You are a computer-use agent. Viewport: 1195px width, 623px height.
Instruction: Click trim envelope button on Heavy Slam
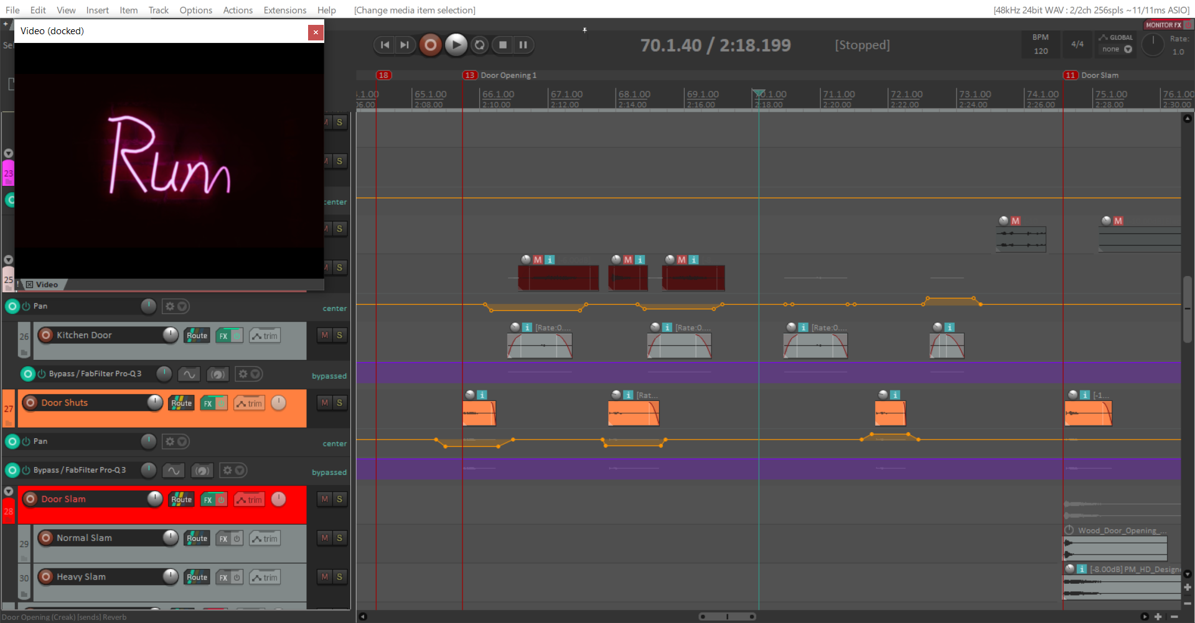265,577
